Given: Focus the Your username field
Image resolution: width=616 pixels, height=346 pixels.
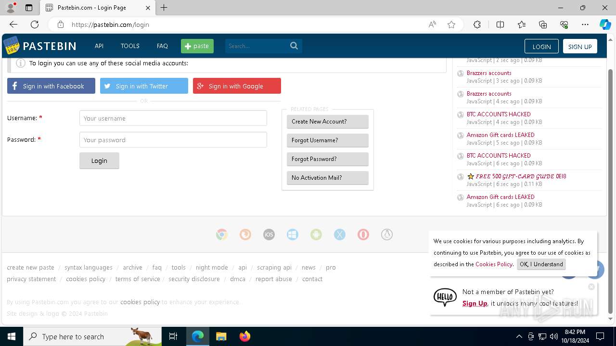Looking at the screenshot, I should (x=173, y=118).
